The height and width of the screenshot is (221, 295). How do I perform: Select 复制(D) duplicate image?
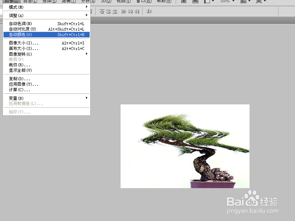[x=46, y=79]
